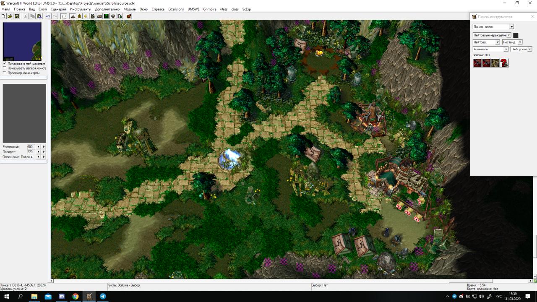Viewport: 537px width, 302px height.
Task: Cut selection with the scissors icon
Action: pos(26,16)
